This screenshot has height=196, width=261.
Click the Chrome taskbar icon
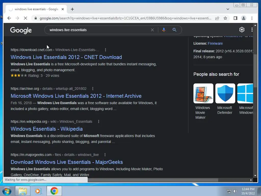point(54,191)
